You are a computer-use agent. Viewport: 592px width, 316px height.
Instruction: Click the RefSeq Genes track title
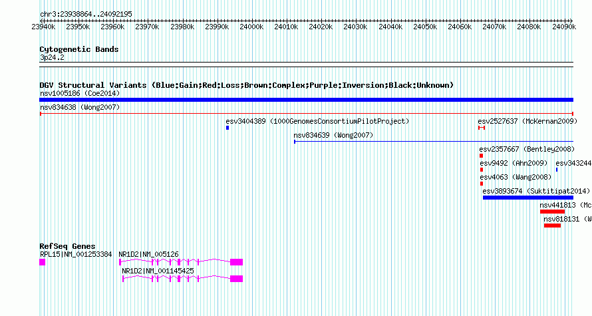[67, 246]
